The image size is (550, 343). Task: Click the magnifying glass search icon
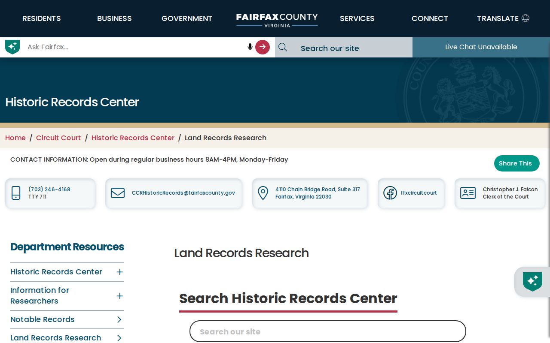283,47
